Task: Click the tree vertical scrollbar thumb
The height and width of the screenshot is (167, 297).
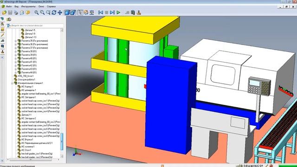Action: click(x=62, y=141)
